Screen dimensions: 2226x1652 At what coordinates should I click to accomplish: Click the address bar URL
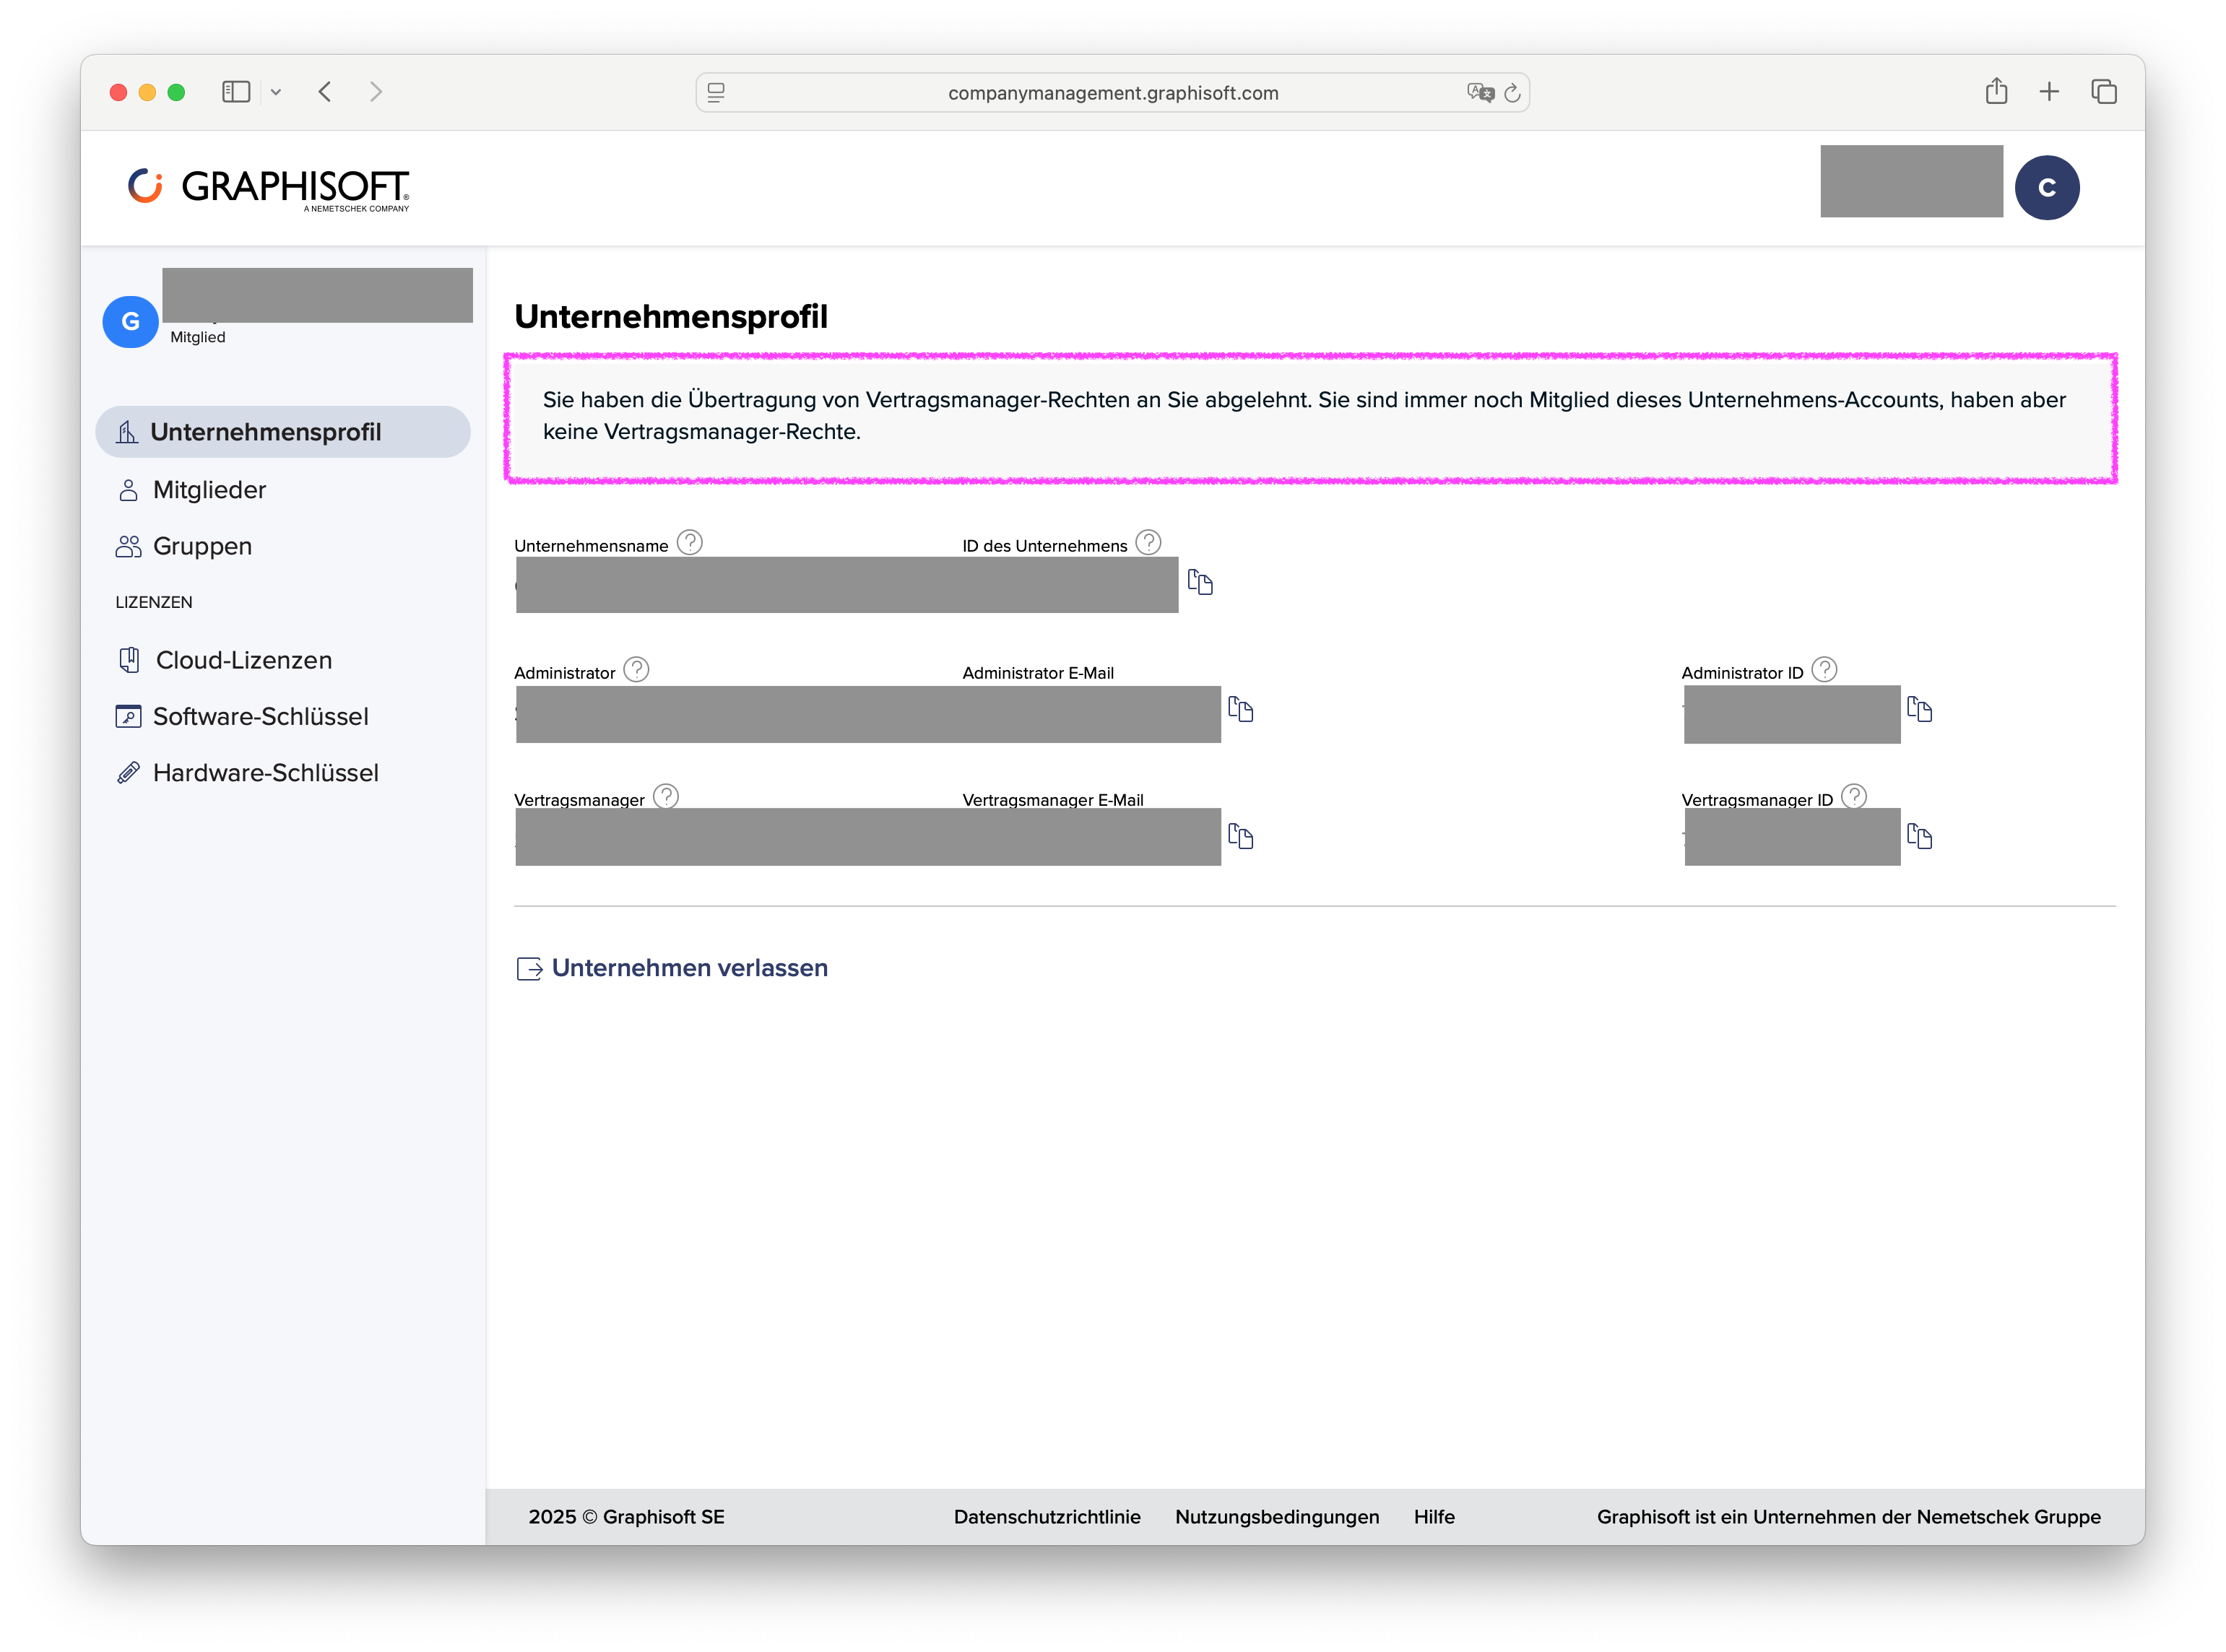pos(1112,93)
